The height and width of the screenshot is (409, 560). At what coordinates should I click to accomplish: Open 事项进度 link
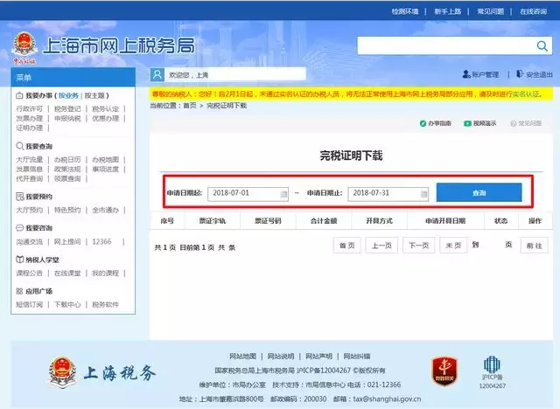(x=105, y=169)
